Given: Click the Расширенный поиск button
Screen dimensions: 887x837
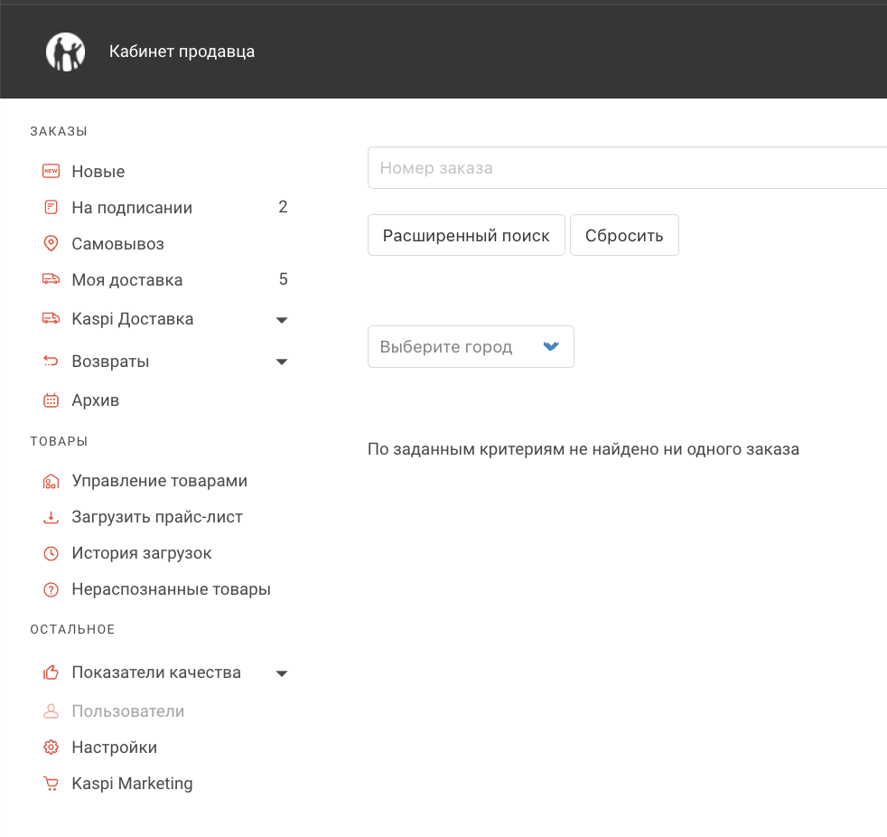Looking at the screenshot, I should click(466, 235).
